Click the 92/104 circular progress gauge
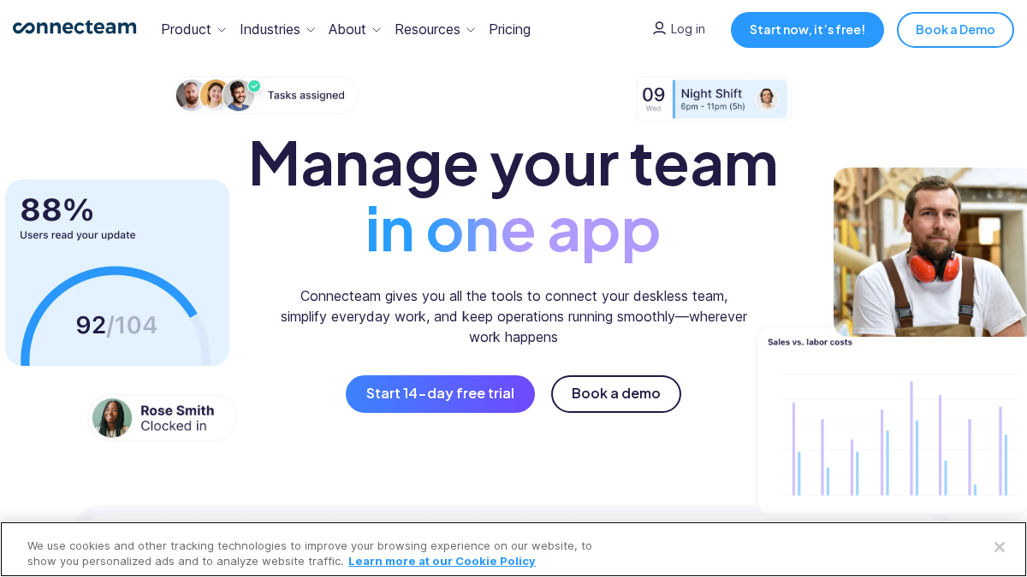Screen dimensions: 1027x577 [x=116, y=316]
